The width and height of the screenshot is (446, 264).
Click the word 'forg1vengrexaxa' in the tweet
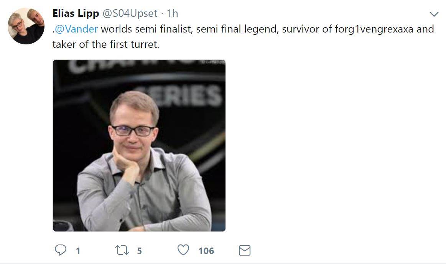tap(374, 29)
